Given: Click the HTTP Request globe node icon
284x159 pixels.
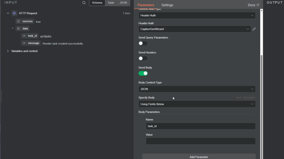Looking at the screenshot, I should [x=14, y=13].
